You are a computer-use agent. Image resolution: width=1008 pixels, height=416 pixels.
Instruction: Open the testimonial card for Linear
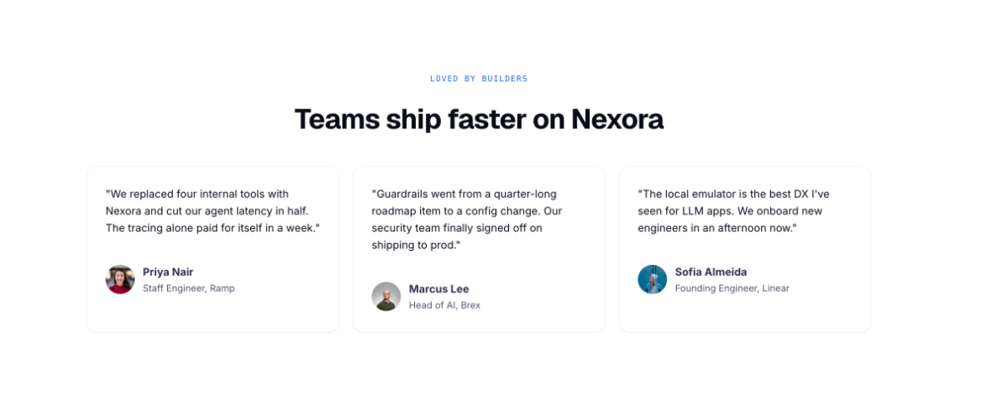pyautogui.click(x=745, y=249)
